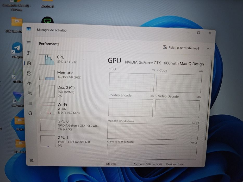Screen dimensions: 243x182
Task: Open the Services puzzle icon
Action: 30,113
